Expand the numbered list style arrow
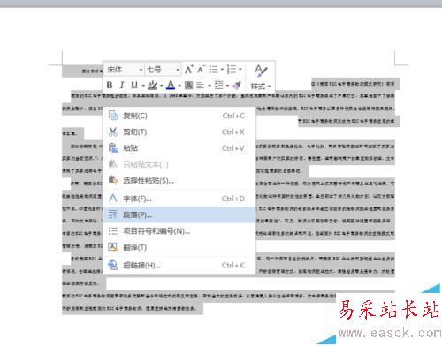Screen dimensions: 442x346 240,70
